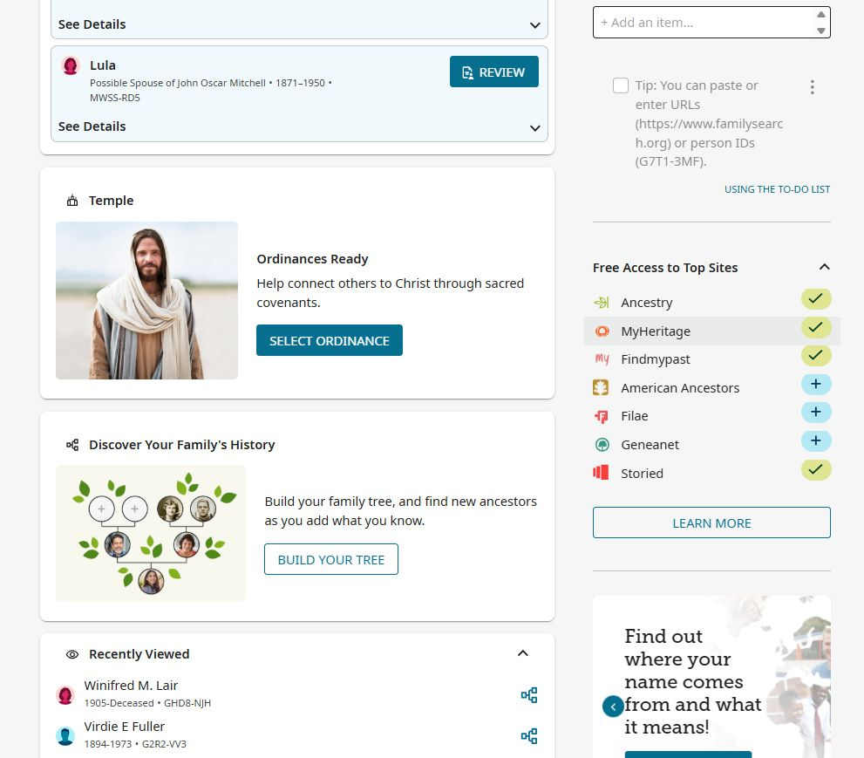Select MyHeritage in the sites list

(711, 331)
